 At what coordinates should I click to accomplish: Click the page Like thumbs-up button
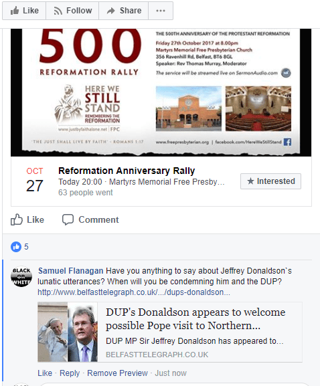24,11
